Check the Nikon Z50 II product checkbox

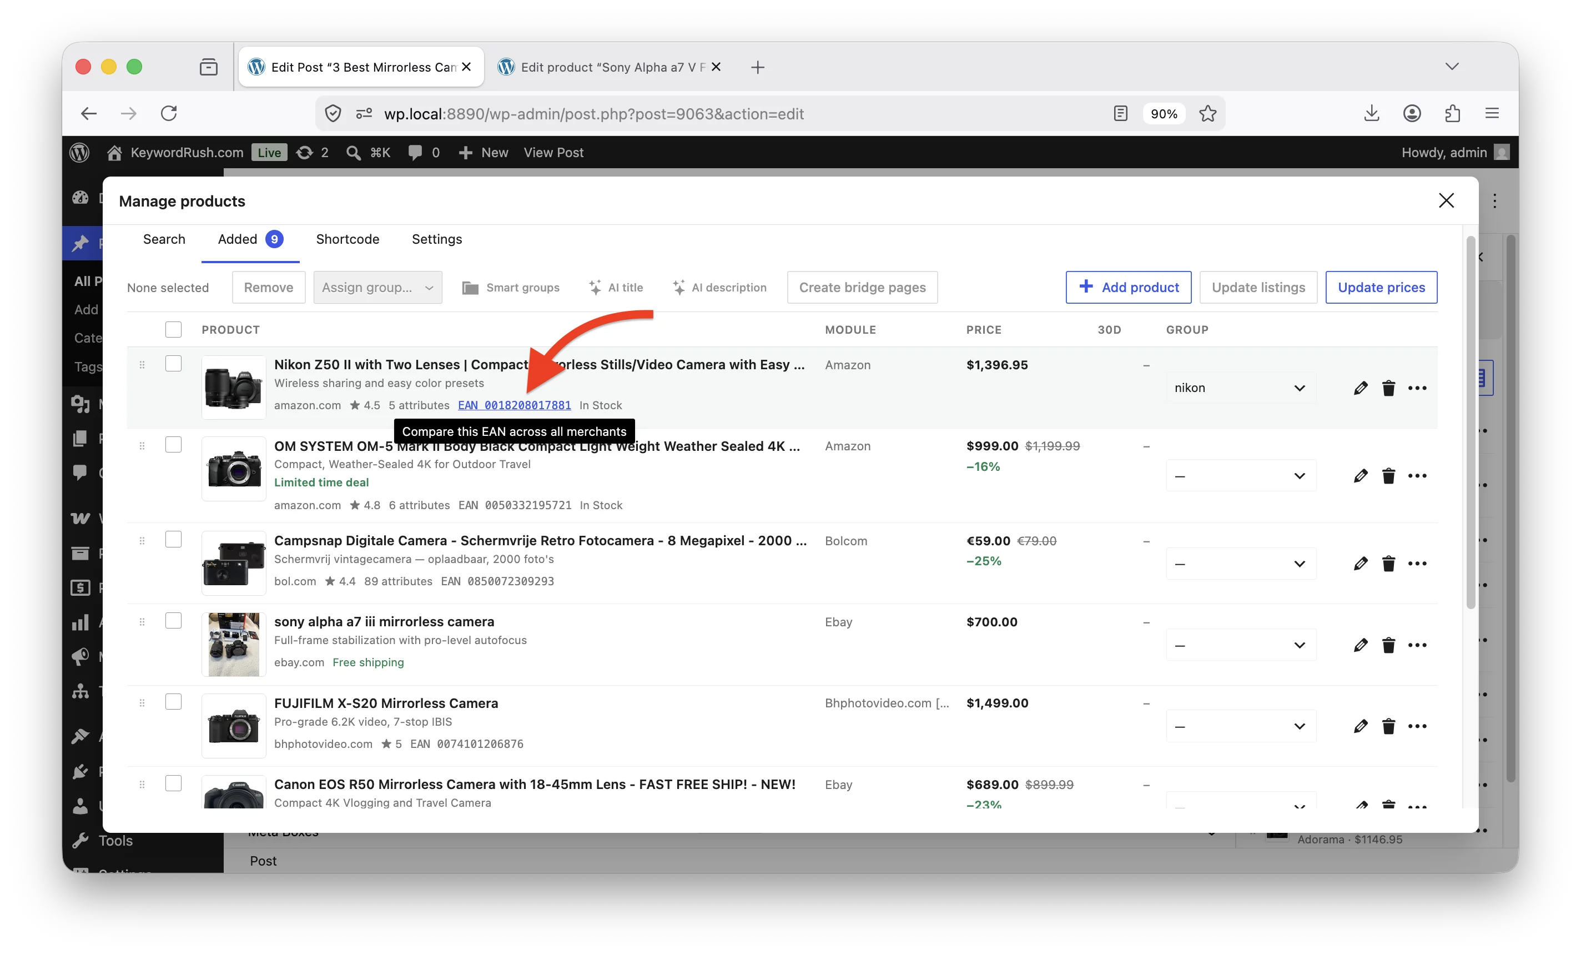tap(173, 363)
